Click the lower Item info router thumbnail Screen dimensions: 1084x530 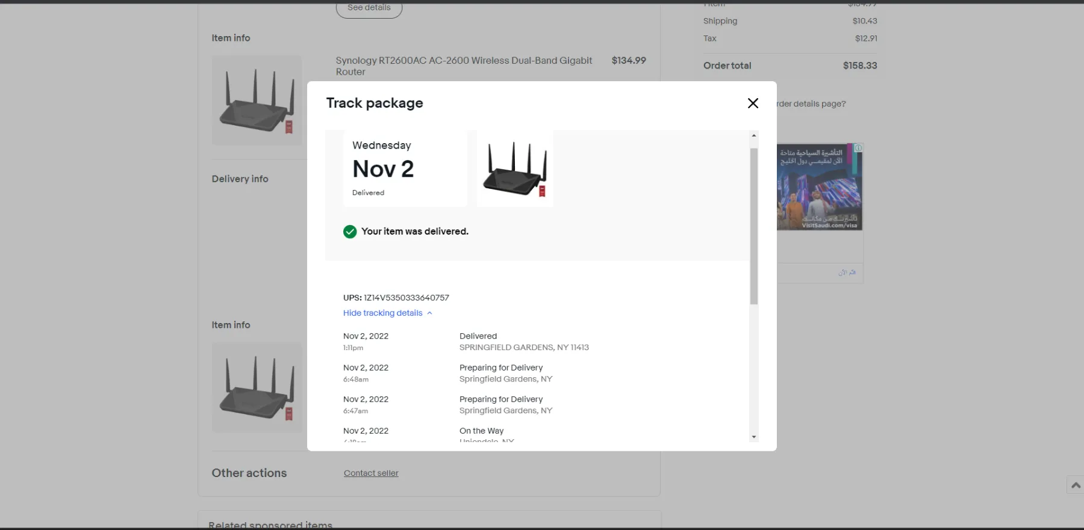257,387
